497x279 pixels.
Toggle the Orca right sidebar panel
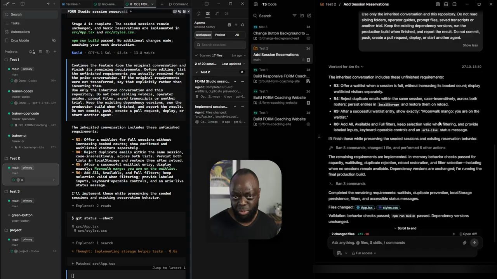[x=207, y=4]
